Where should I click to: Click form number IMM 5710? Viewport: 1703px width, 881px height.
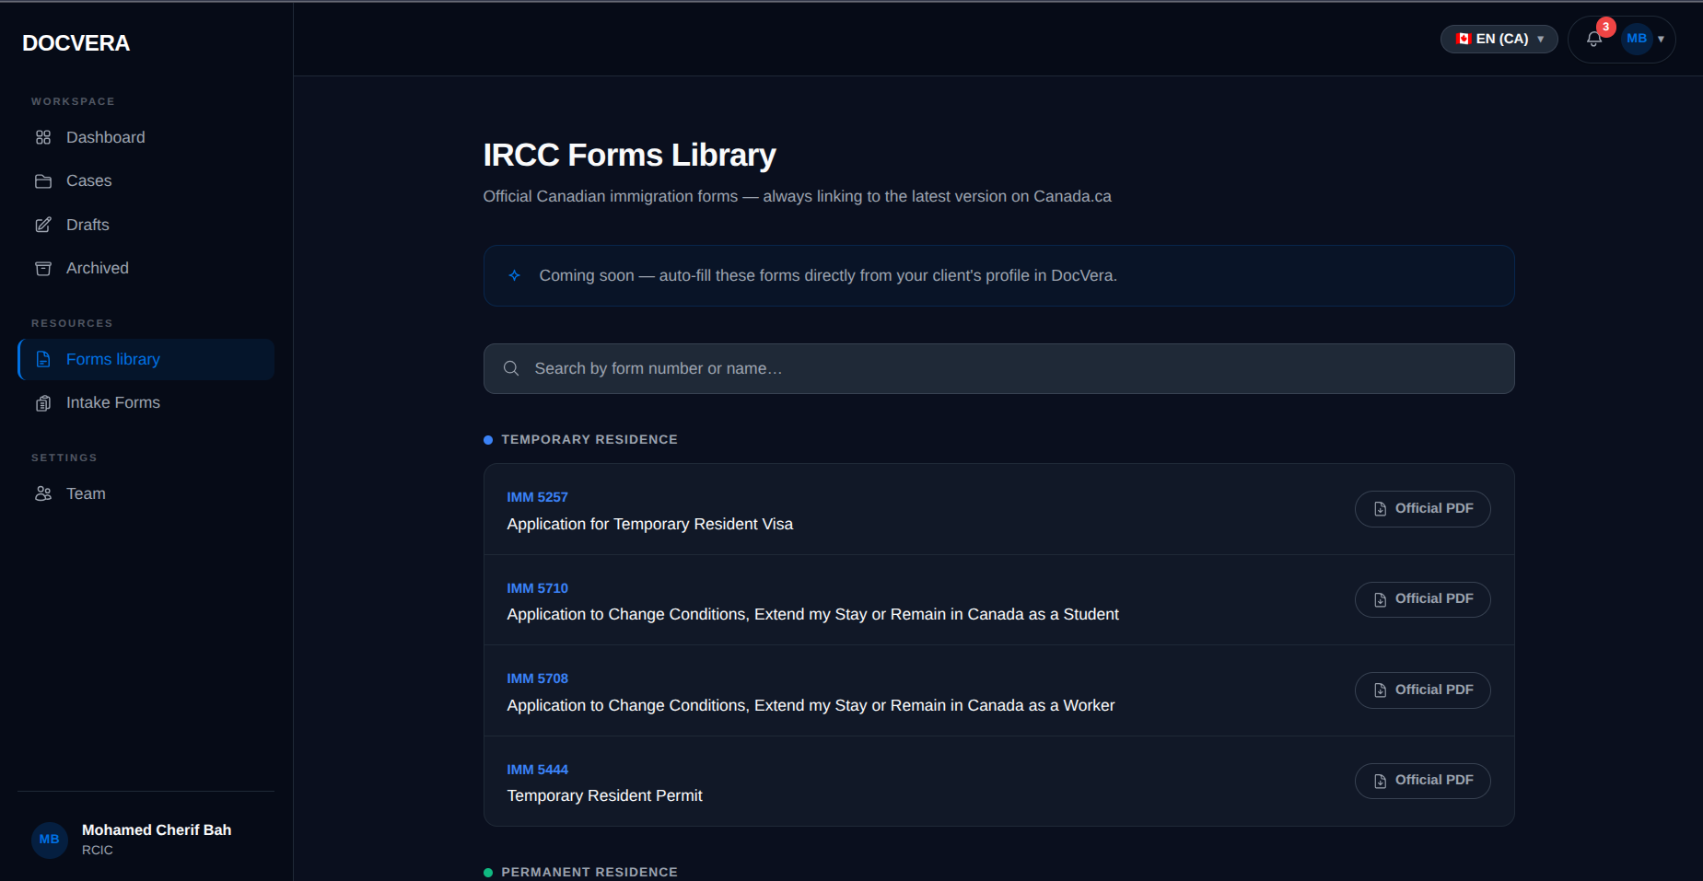pyautogui.click(x=537, y=588)
